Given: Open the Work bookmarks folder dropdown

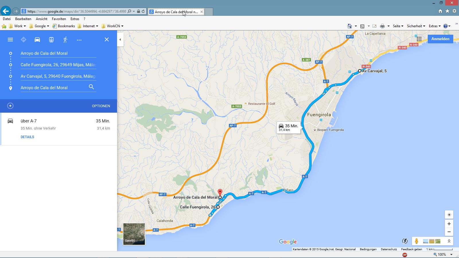Looking at the screenshot, I should 18,26.
